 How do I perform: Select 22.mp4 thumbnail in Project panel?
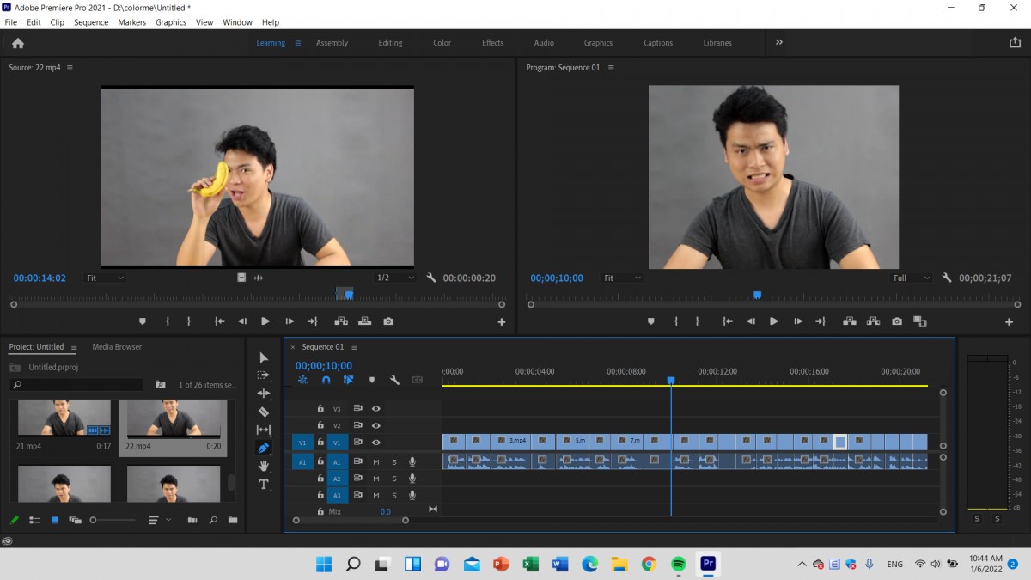pyautogui.click(x=174, y=418)
